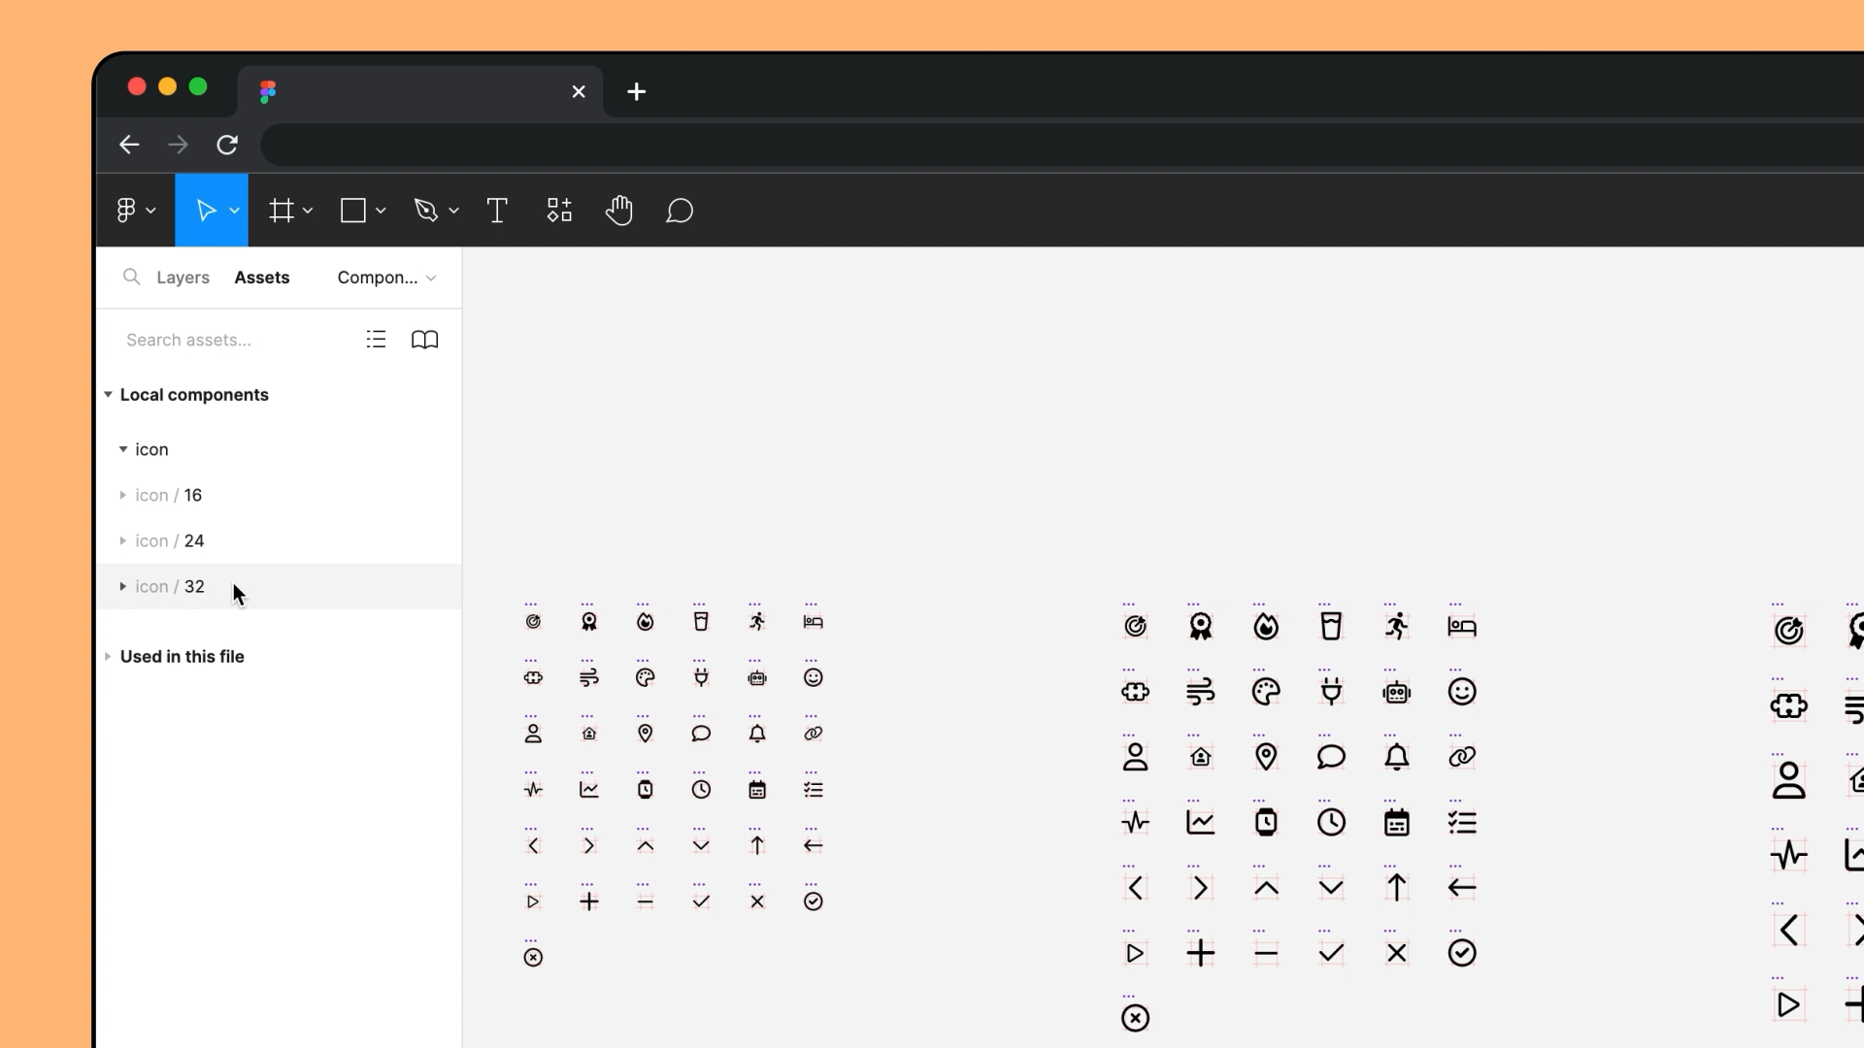Select the small bell icon on canvas
1864x1048 pixels.
[x=757, y=734]
